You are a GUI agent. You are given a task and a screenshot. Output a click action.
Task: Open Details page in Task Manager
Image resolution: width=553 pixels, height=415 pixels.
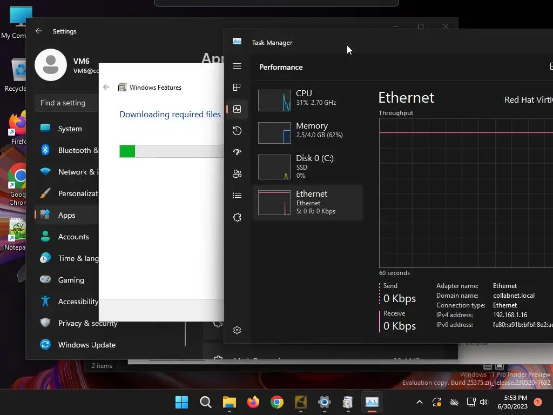point(237,195)
